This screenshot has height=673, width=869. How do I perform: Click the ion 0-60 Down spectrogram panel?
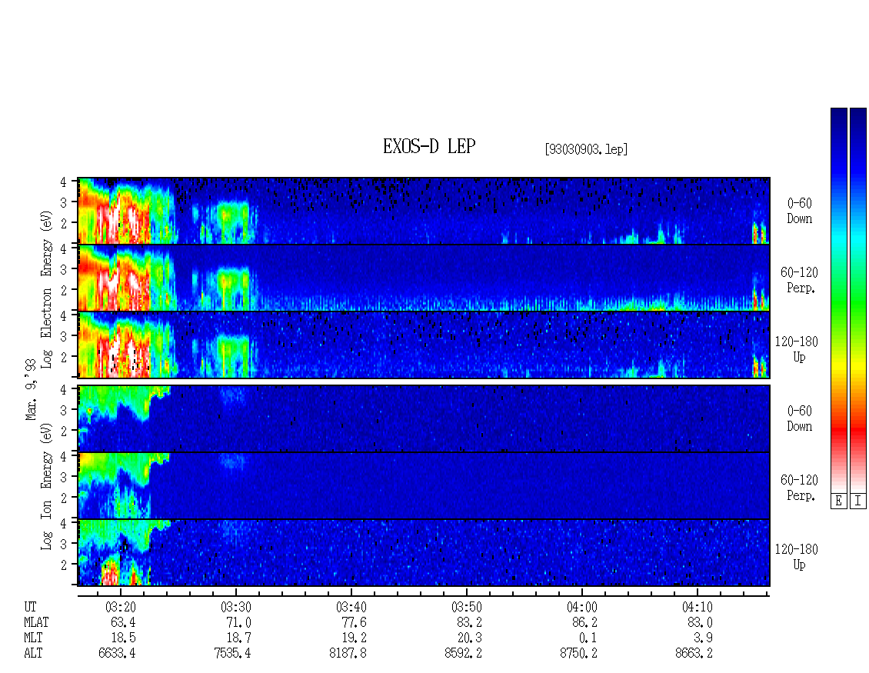point(424,418)
